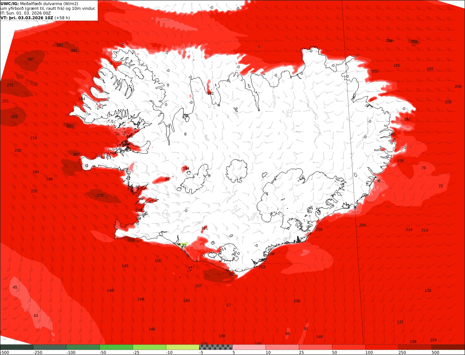The height and width of the screenshot is (355, 465).
Task: Click the map value '72'
Action: click(x=441, y=186)
